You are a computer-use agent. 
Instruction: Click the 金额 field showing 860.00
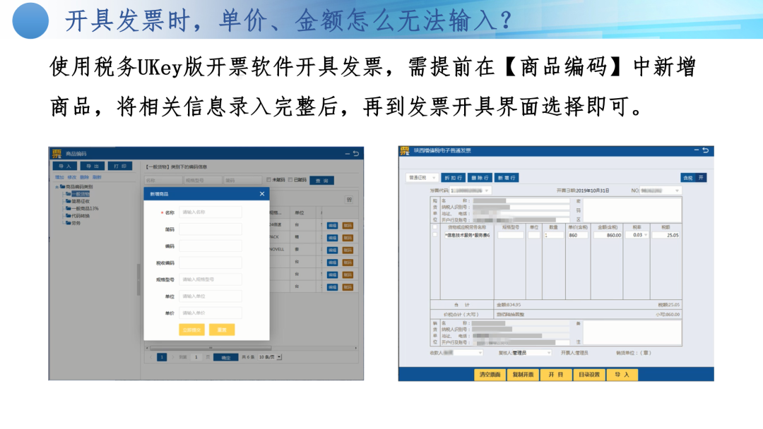(x=608, y=235)
